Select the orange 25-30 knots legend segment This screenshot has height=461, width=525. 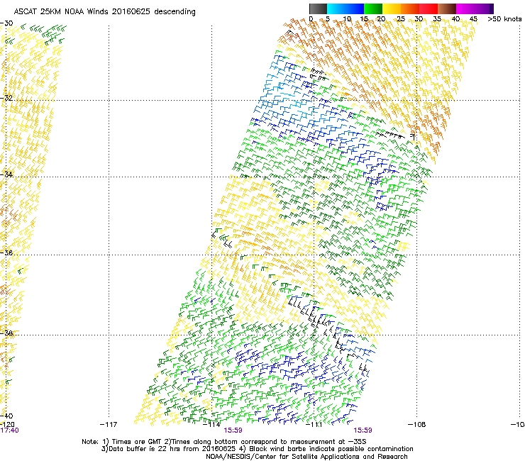(410, 9)
